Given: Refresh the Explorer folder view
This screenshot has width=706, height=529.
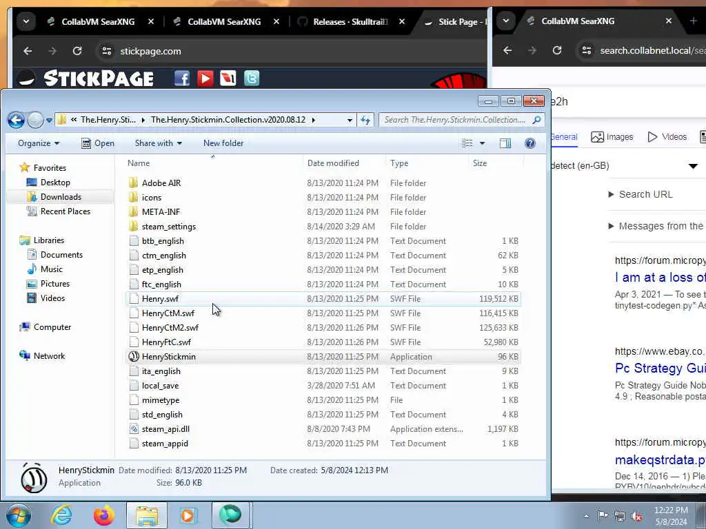Looking at the screenshot, I should [365, 120].
